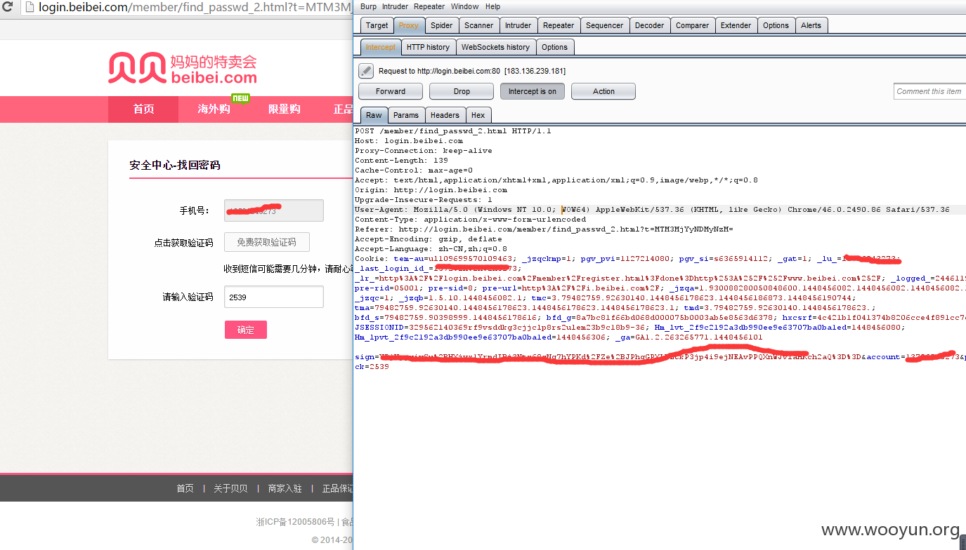966x550 pixels.
Task: Open the Burp menu
Action: coord(368,6)
